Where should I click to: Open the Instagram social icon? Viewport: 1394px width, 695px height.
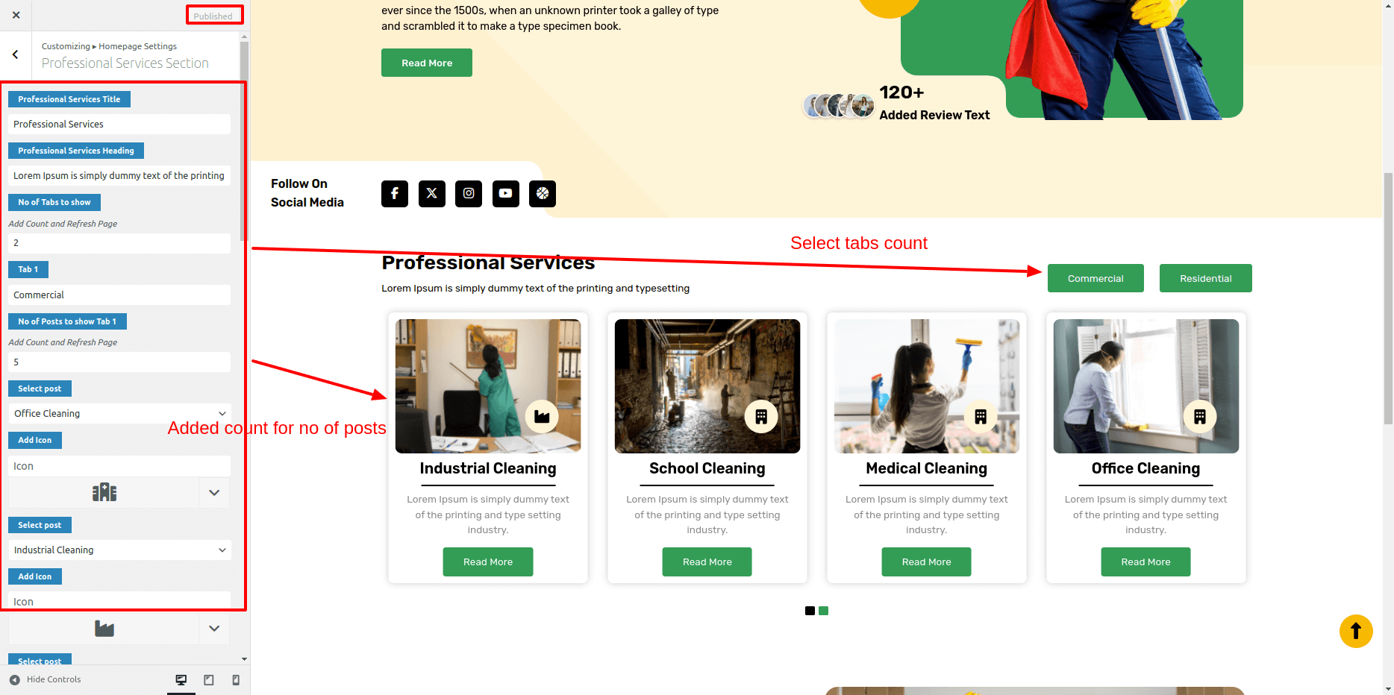(469, 193)
